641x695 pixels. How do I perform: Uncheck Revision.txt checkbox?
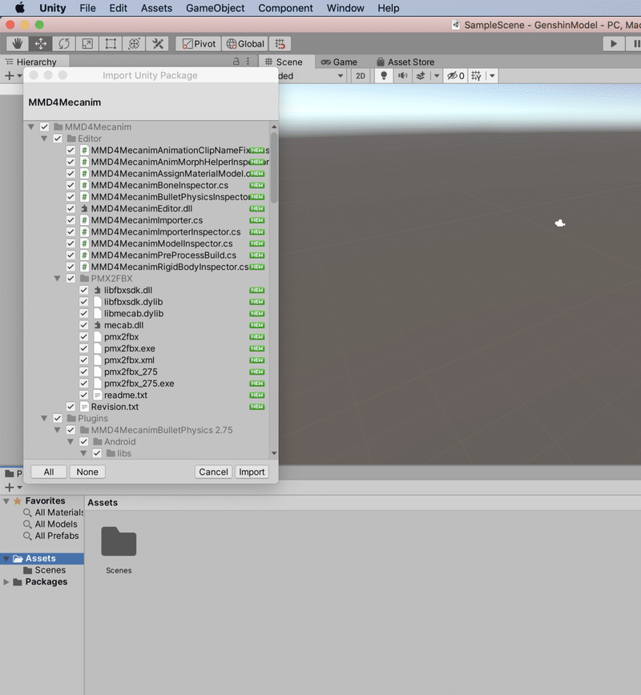pyautogui.click(x=71, y=407)
